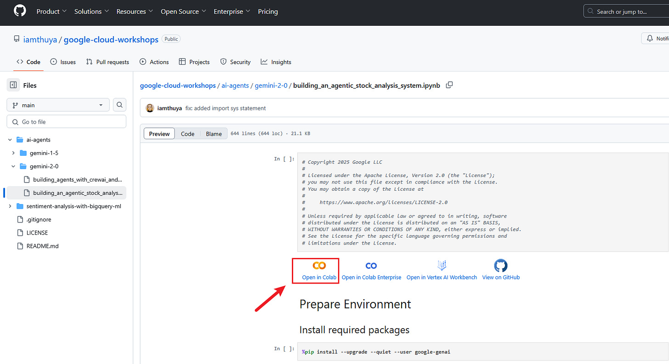This screenshot has width=669, height=364.
Task: Open the LICENSE file
Action: (37, 233)
